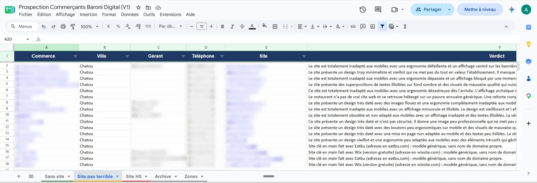Open Gérant column filter
Viewport: 537px width, 183px height.
pos(183,56)
